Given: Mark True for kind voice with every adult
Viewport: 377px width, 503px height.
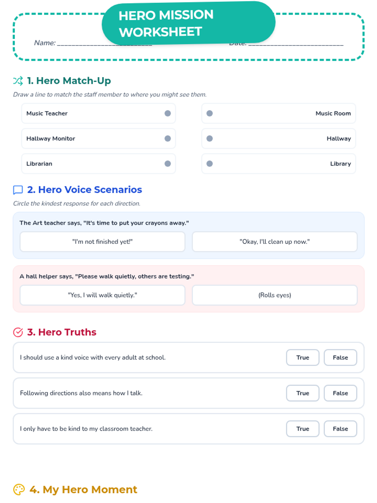Looking at the screenshot, I should click(x=303, y=357).
